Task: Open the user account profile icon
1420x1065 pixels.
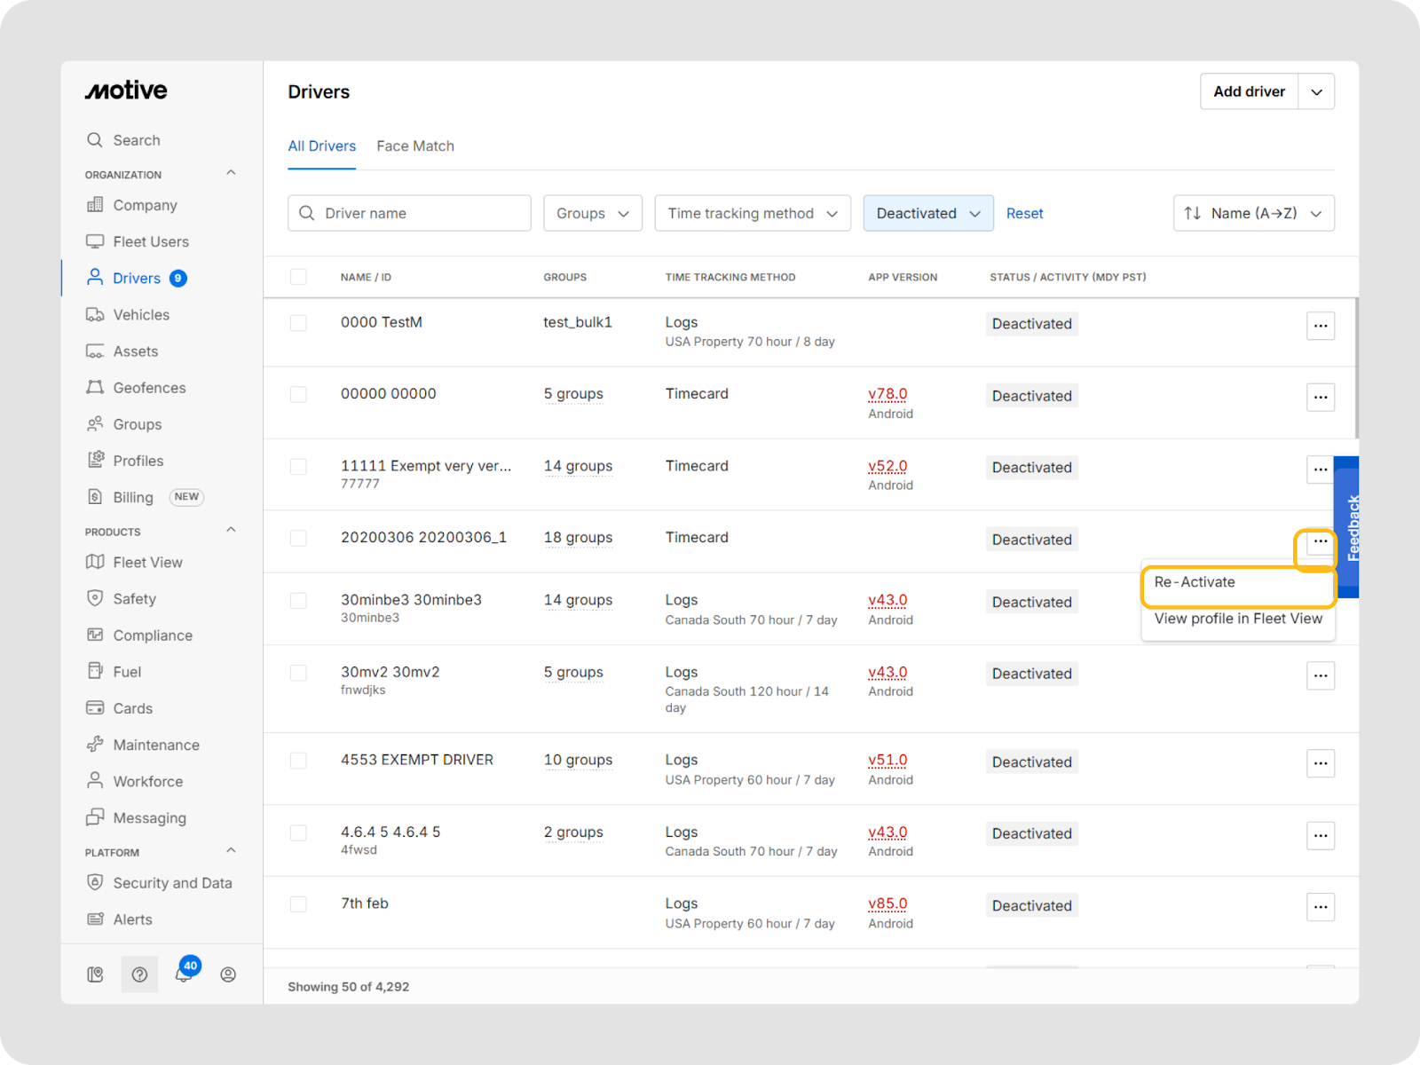Action: (x=228, y=974)
